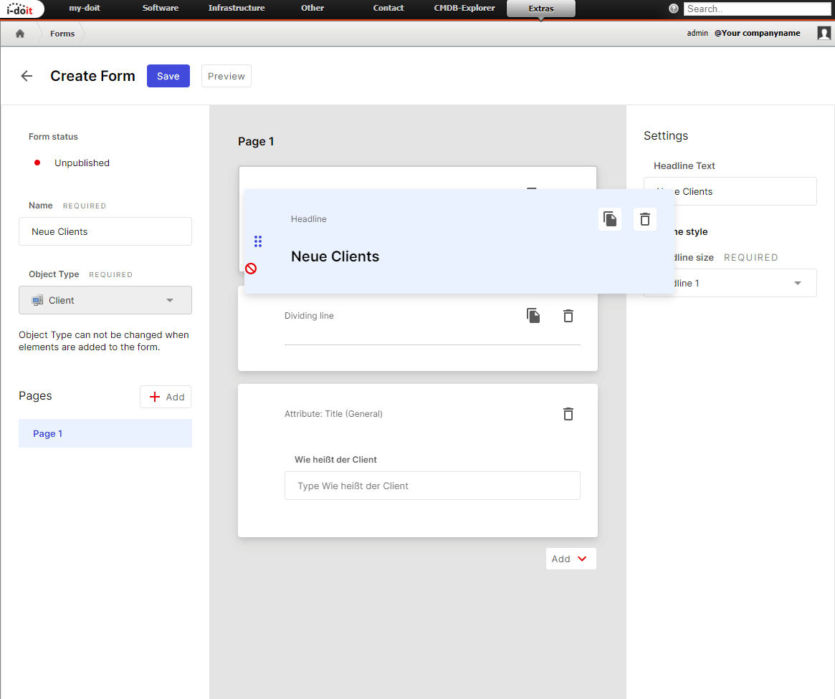The width and height of the screenshot is (835, 699).
Task: Add a new page in Pages
Action: tap(166, 397)
